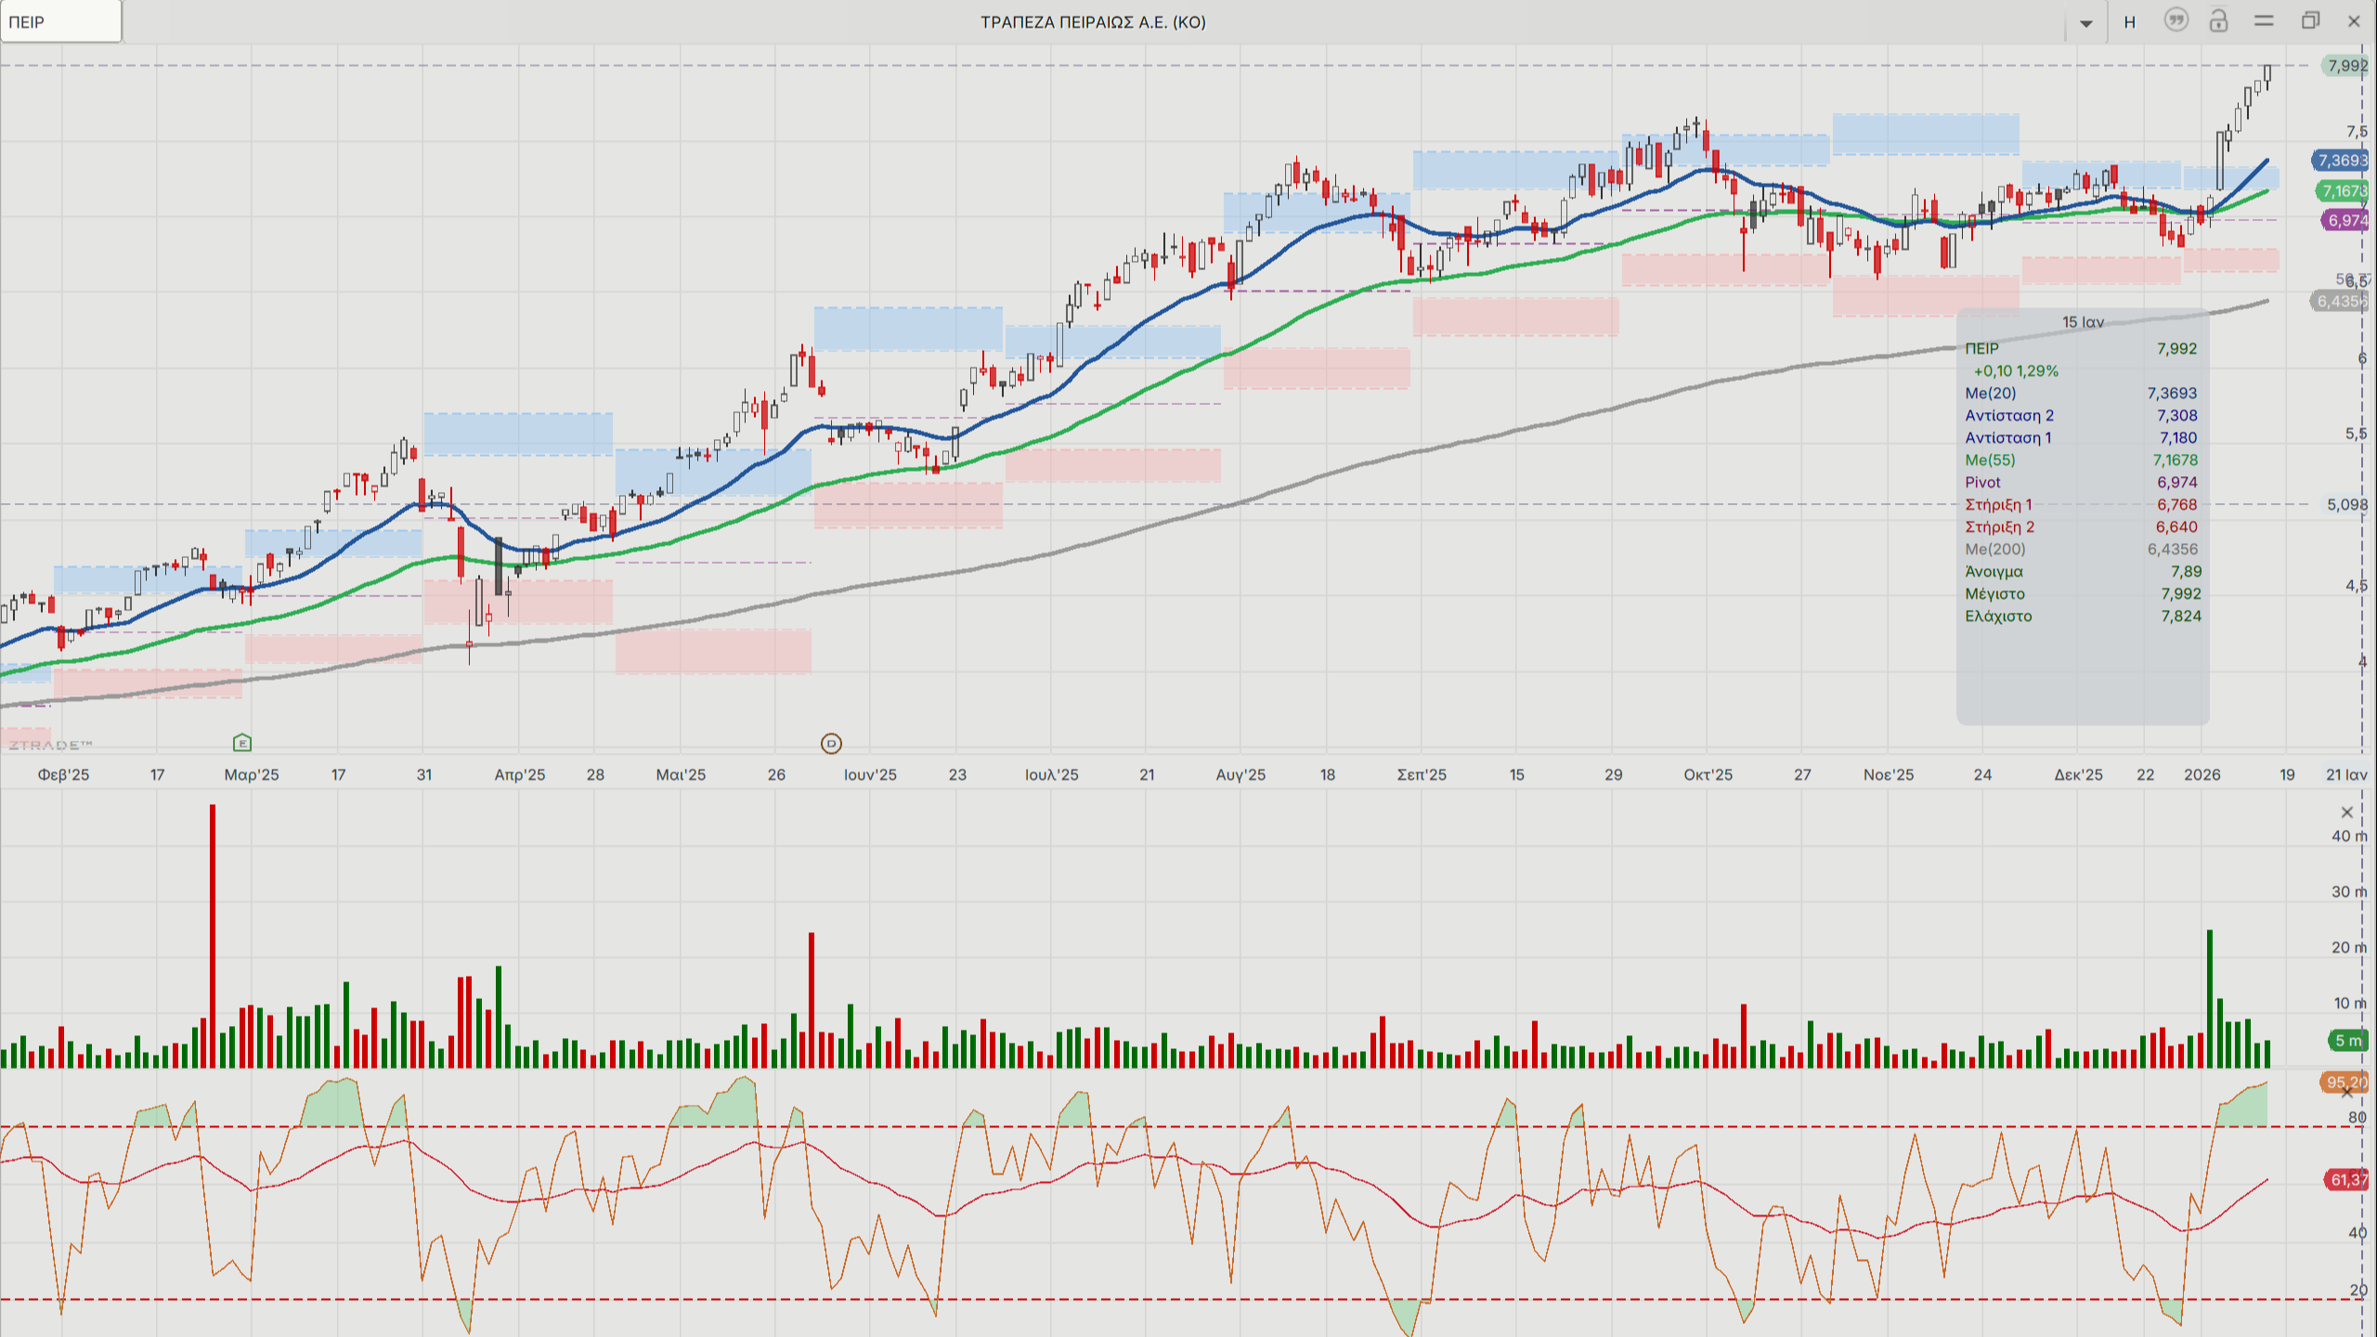This screenshot has width=2377, height=1337.
Task: Click the Οκτ'25 date on time axis
Action: click(x=1708, y=774)
